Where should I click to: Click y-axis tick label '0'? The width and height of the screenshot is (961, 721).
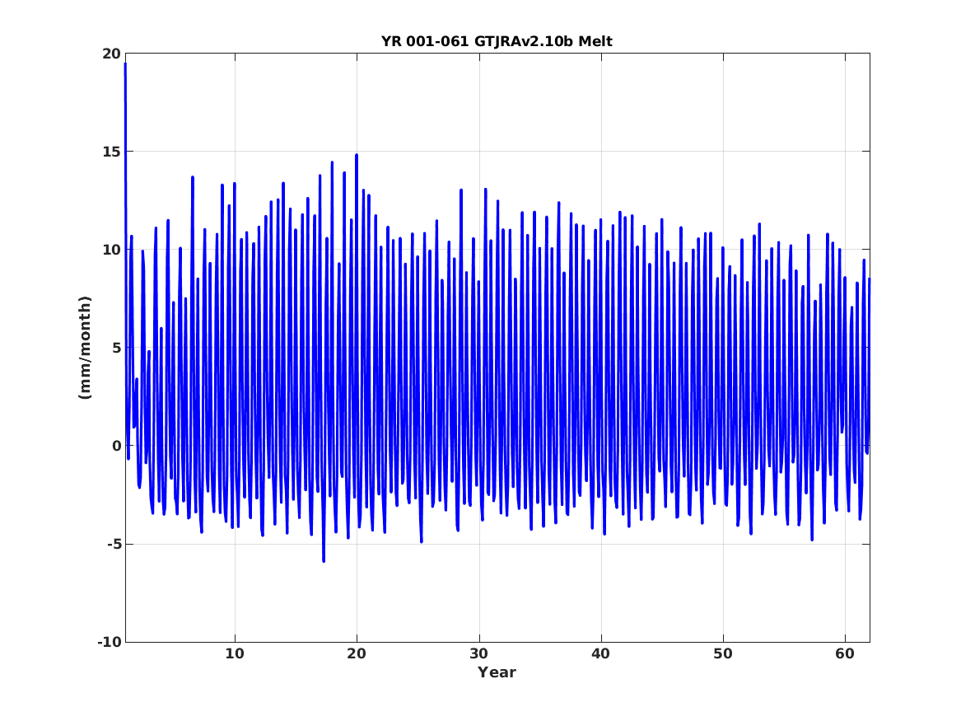[x=117, y=447]
